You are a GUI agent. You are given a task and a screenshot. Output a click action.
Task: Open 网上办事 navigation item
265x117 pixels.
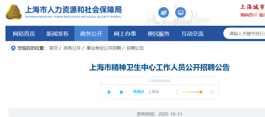(125, 34)
